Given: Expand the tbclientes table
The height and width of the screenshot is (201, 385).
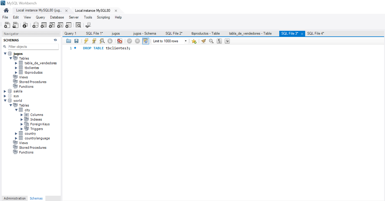Looking at the screenshot, I should point(16,68).
